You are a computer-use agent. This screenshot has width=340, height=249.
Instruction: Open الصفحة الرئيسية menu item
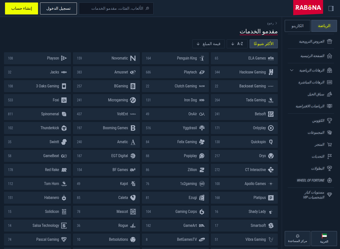click(312, 56)
